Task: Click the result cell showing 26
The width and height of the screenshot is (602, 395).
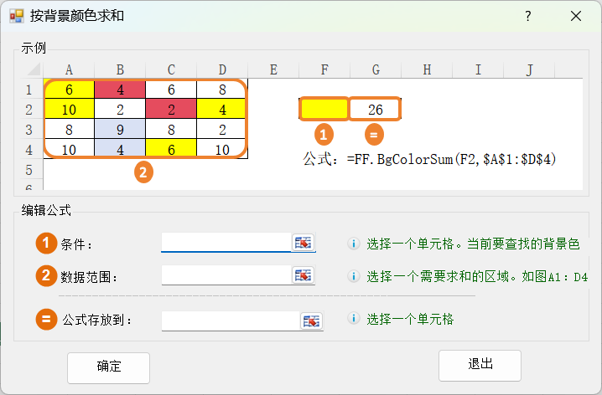Action: point(375,109)
